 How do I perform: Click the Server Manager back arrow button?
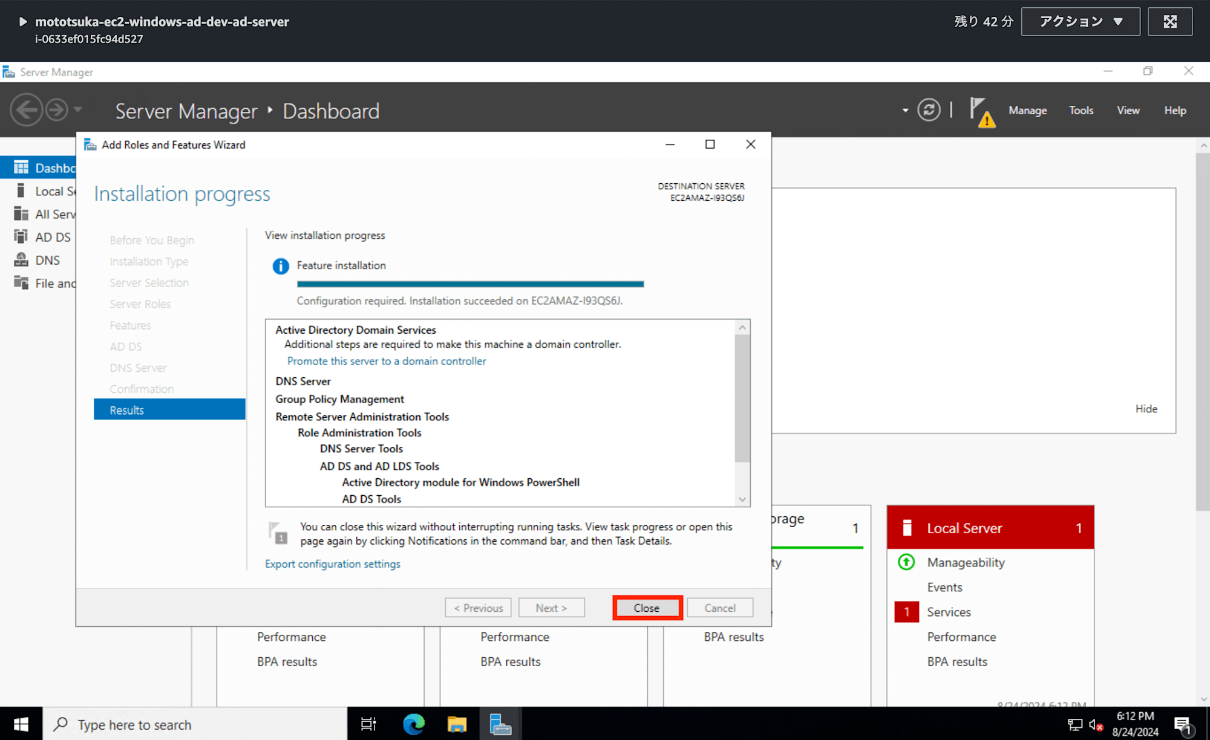coord(26,110)
